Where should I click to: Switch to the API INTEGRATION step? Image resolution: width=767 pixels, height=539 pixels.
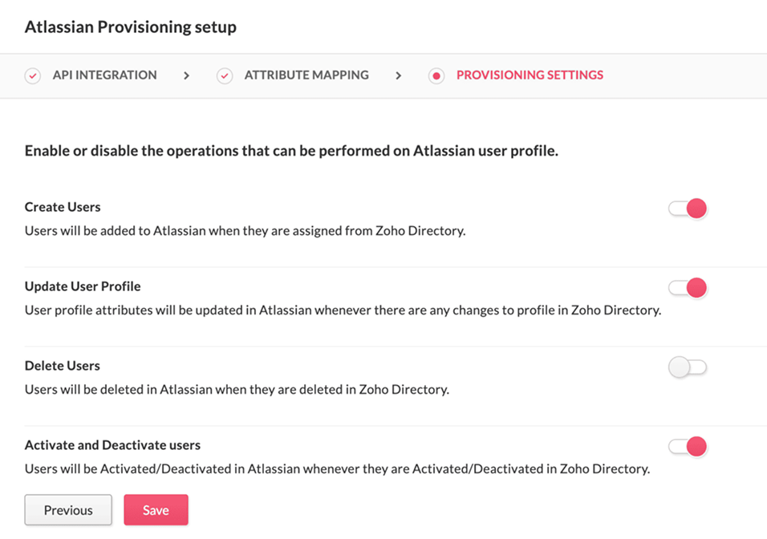point(103,75)
